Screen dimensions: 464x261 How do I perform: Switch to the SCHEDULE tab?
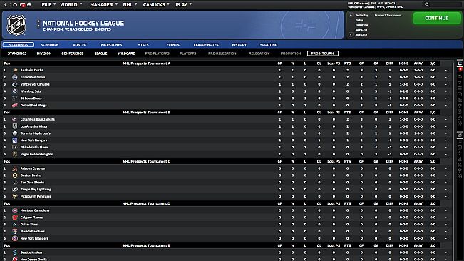coord(49,45)
